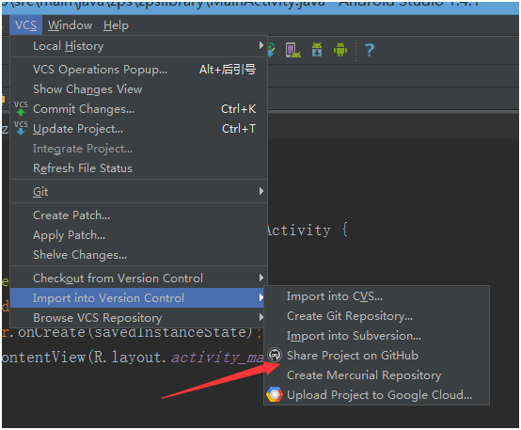Click Integrate Project... entry
The image size is (521, 430).
(138, 149)
